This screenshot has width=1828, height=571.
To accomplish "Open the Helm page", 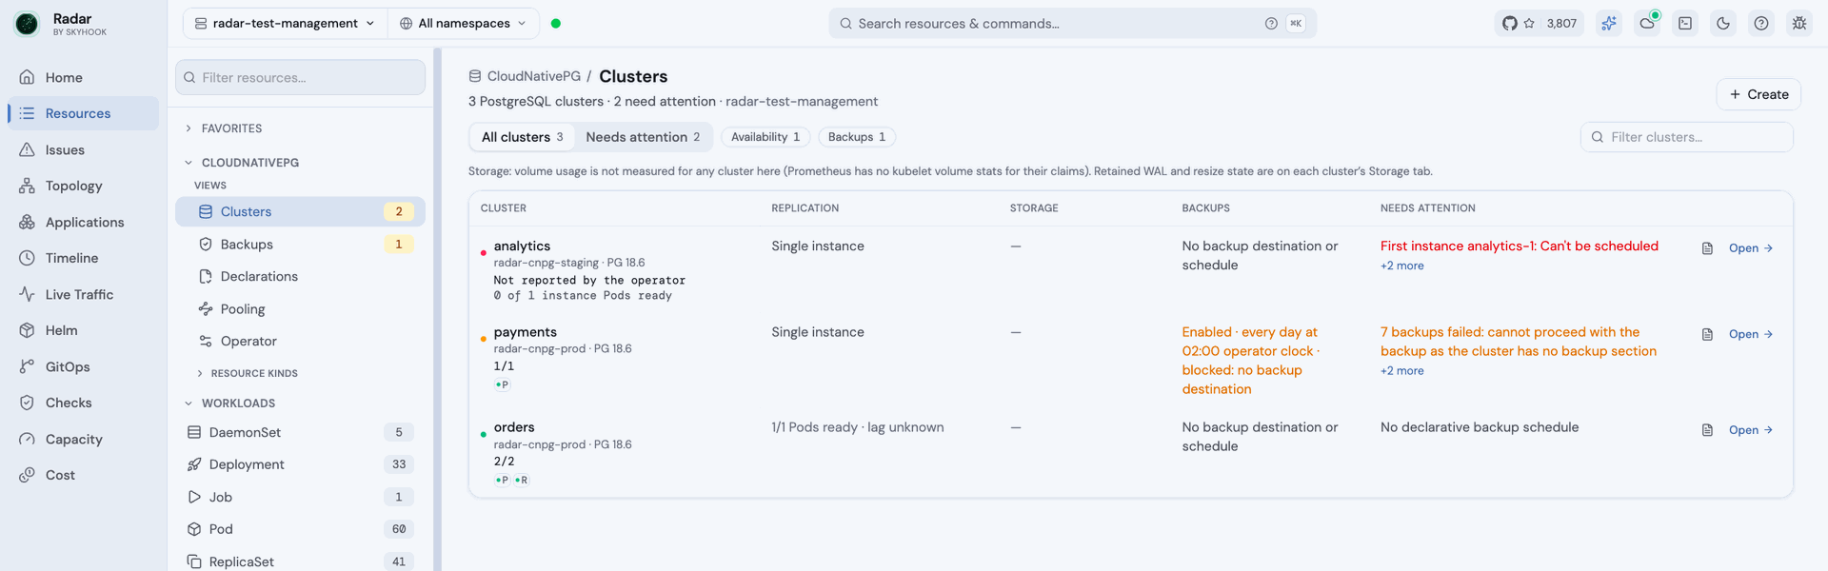I will pyautogui.click(x=83, y=330).
